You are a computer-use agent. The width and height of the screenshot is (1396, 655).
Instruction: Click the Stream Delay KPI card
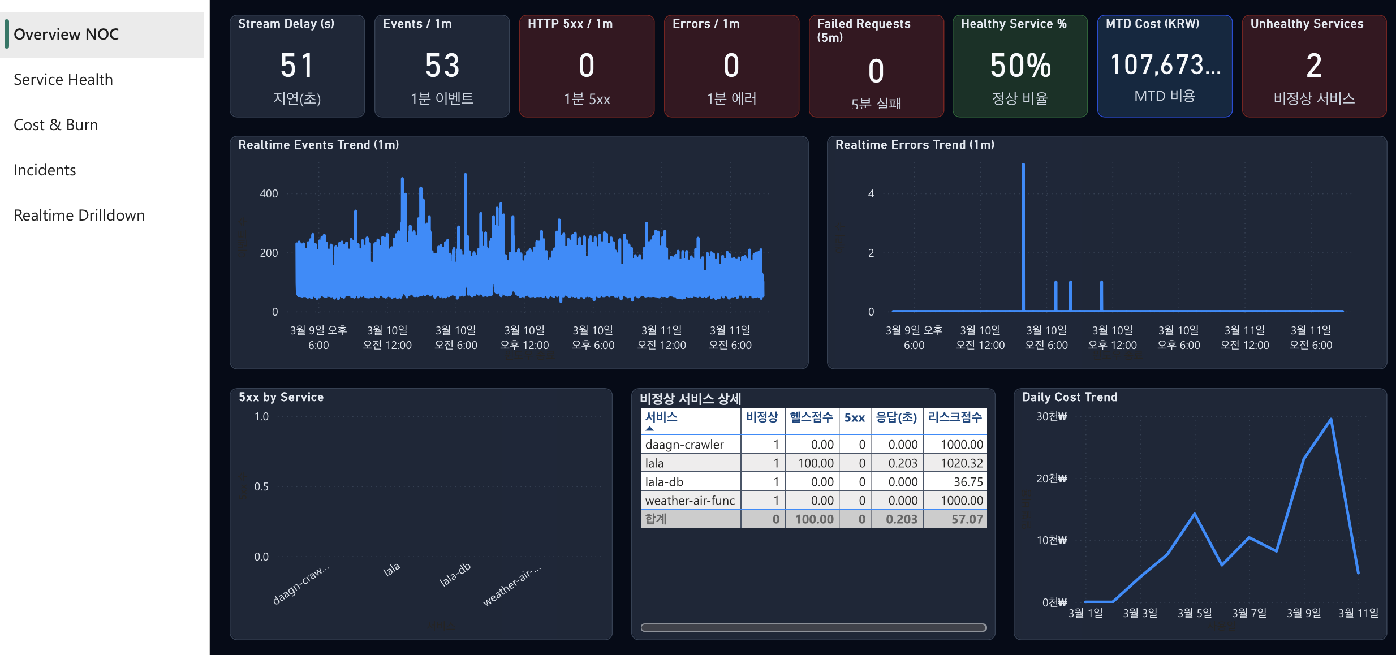point(297,66)
